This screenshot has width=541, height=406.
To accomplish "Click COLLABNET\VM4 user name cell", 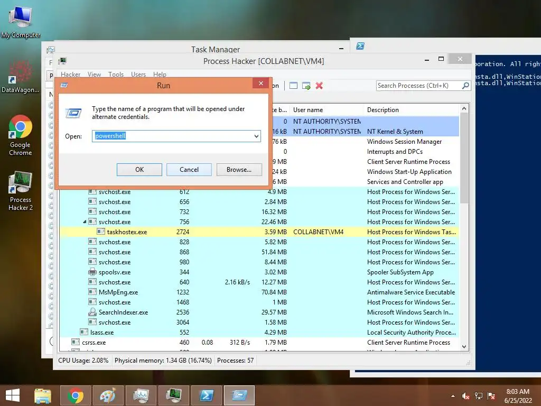I will click(318, 232).
